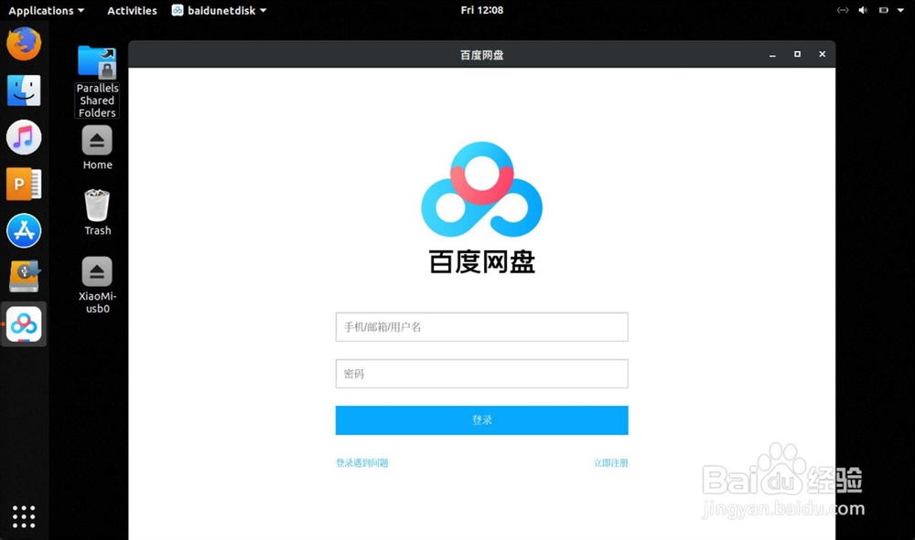Show all applications grid
Screen dimensions: 915x540
coord(24,516)
